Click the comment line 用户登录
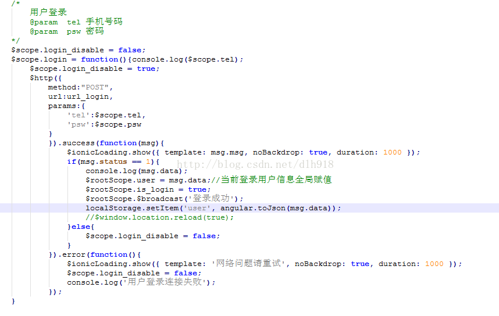 click(48, 12)
